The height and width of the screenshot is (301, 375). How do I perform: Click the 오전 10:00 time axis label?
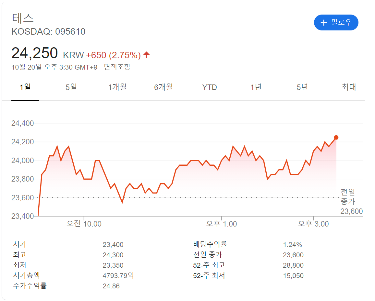click(x=84, y=224)
